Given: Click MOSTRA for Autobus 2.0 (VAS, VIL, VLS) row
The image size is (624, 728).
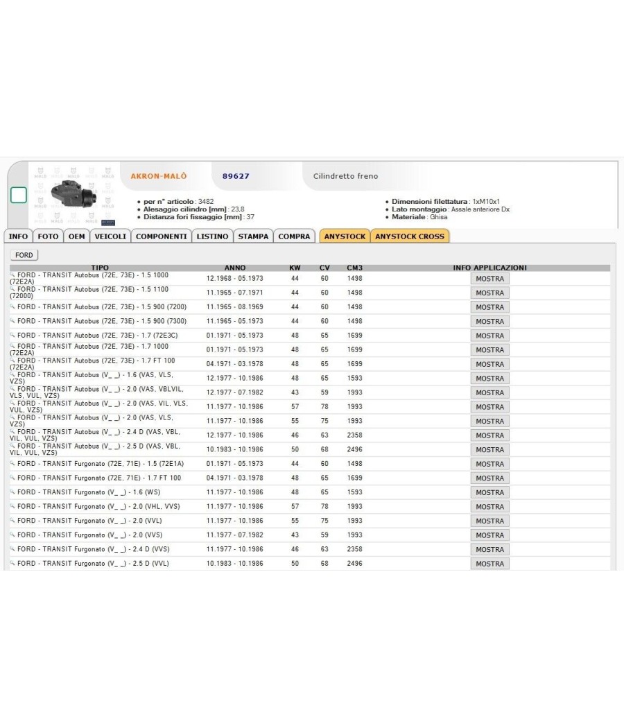Looking at the screenshot, I should [489, 407].
